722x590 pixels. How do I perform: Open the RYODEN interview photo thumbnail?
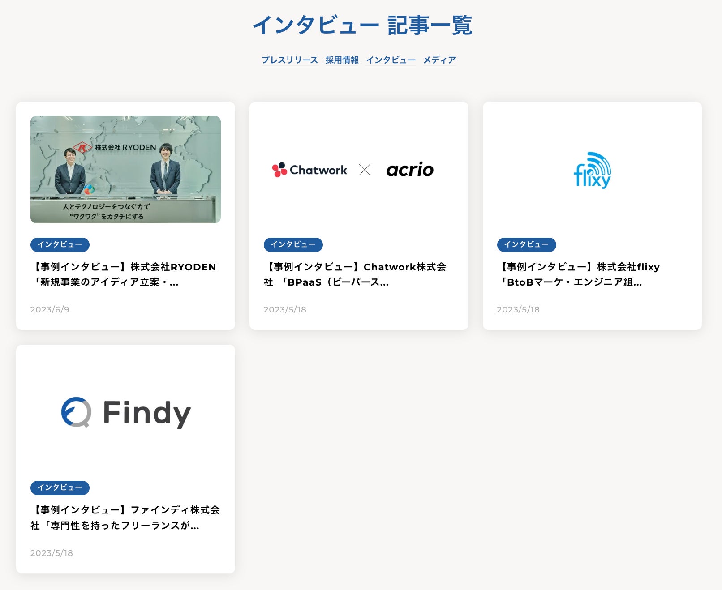tap(125, 170)
